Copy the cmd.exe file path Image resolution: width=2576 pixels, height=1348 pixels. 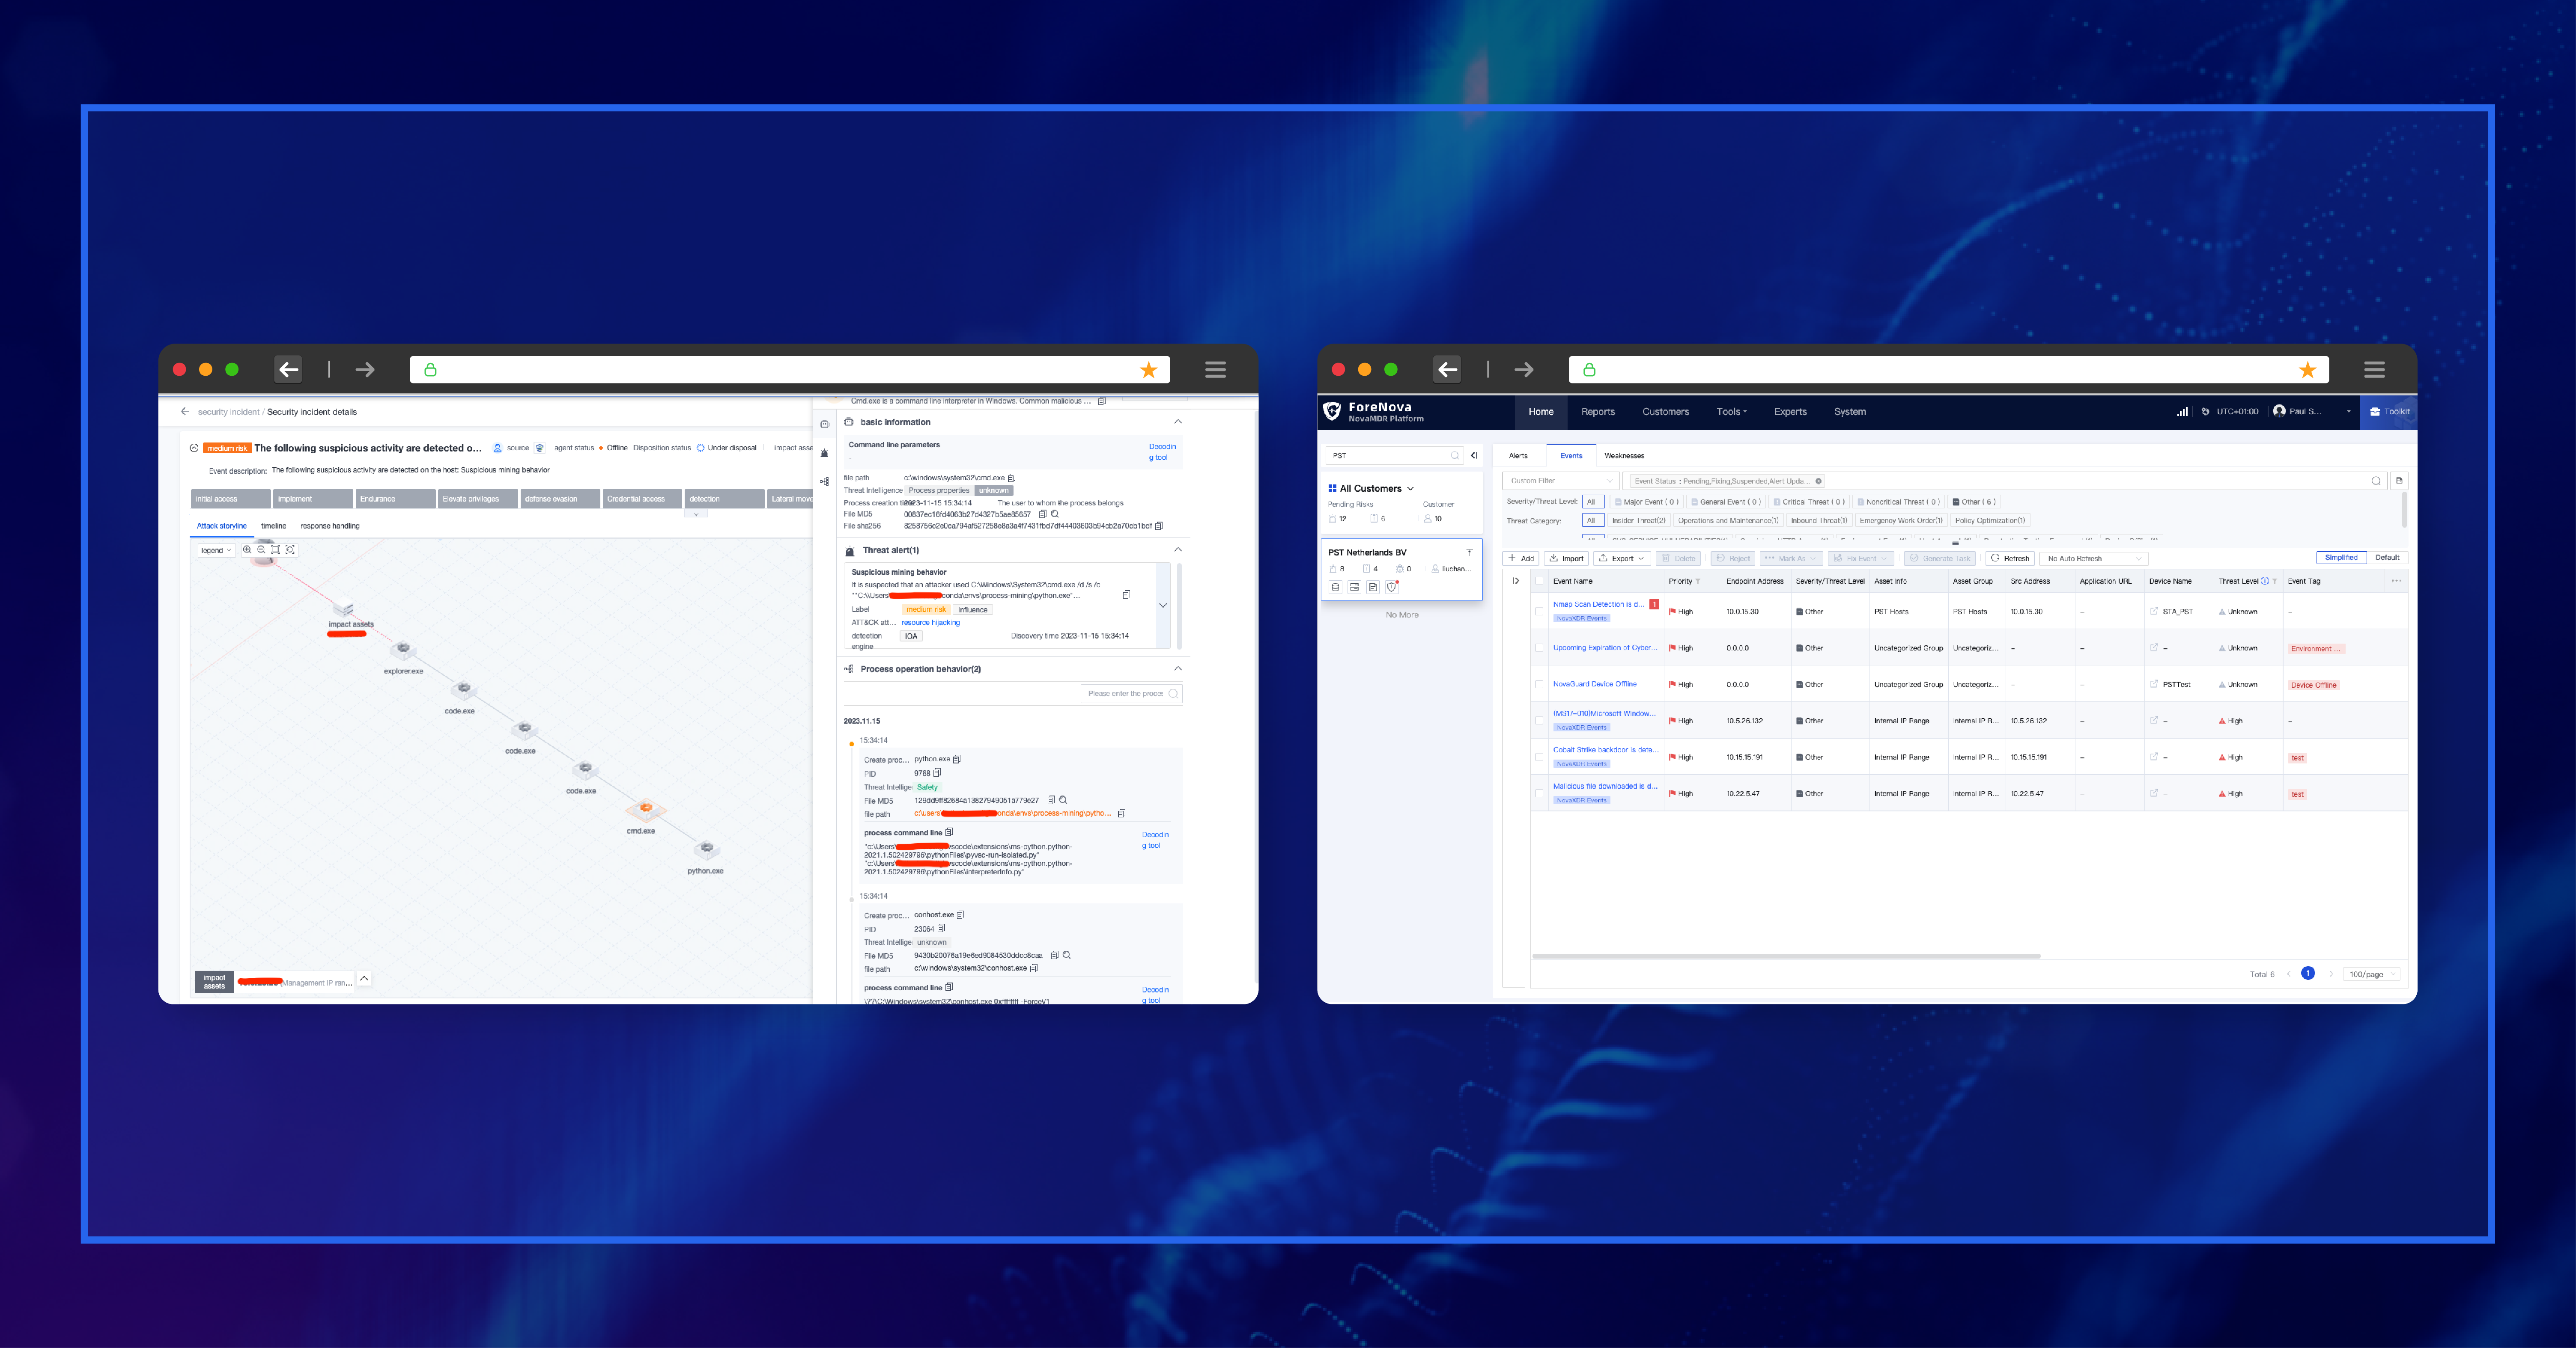(x=1012, y=478)
